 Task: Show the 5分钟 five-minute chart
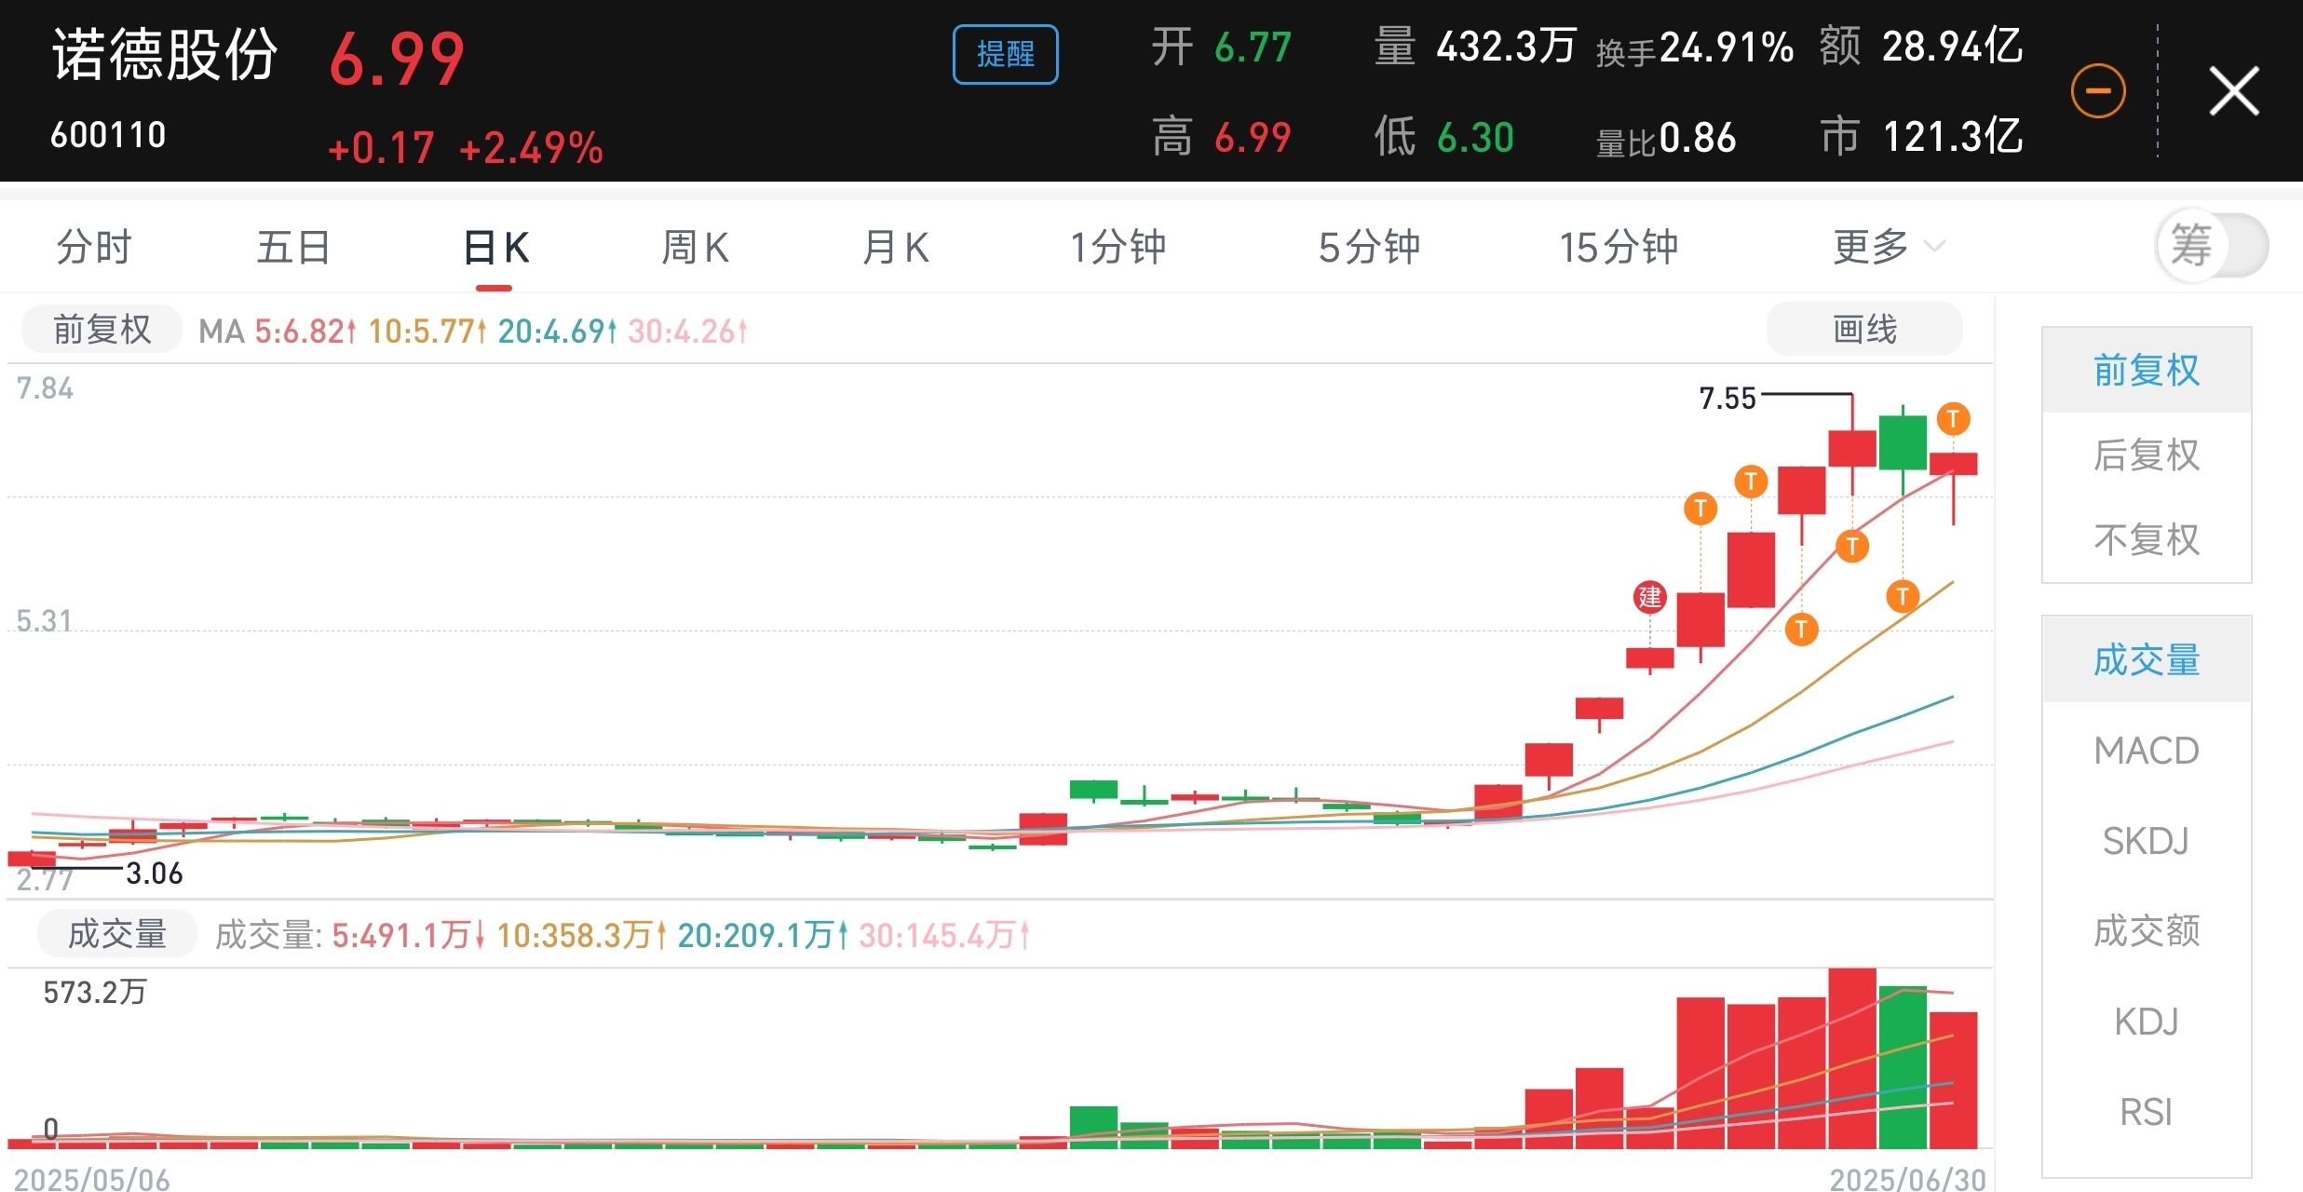tap(1369, 248)
